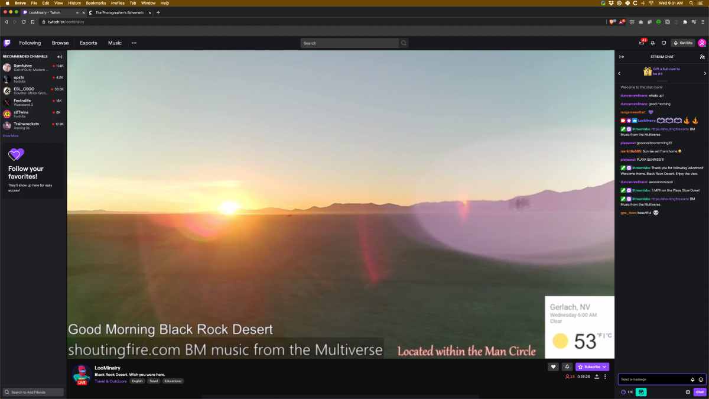The image size is (709, 399).
Task: Open Dropbox menu bar icon
Action: click(611, 3)
